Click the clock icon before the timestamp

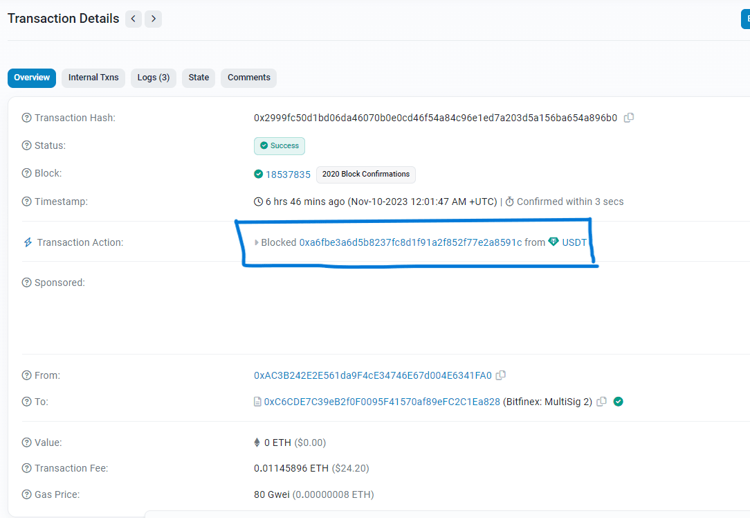coord(258,201)
